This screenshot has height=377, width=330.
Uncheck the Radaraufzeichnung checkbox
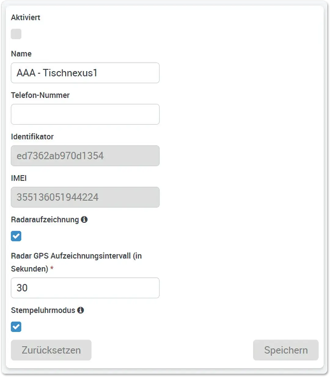[x=16, y=236]
